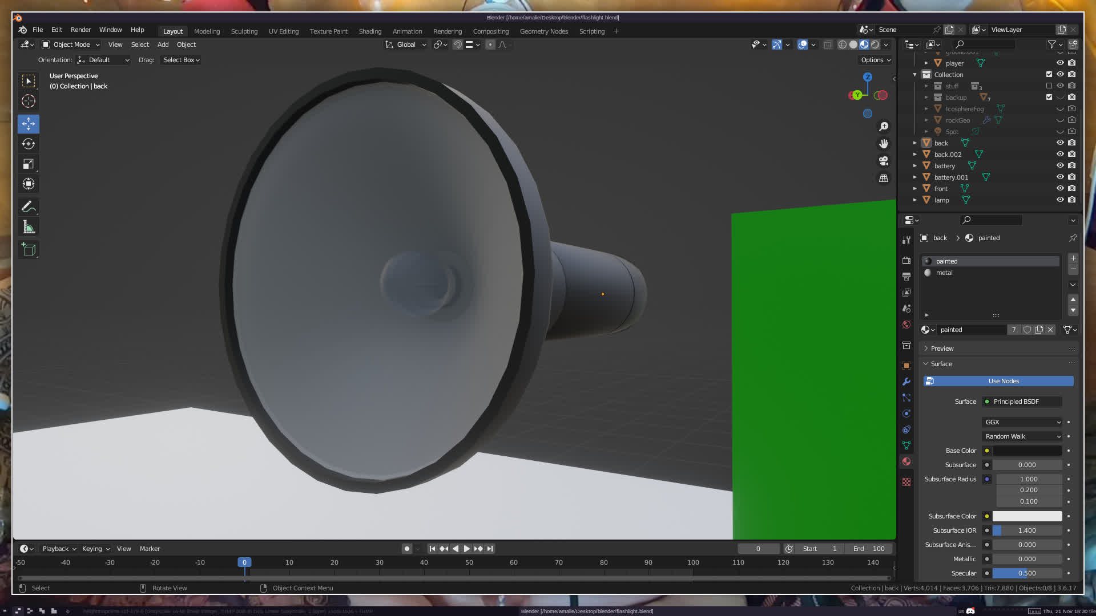Expand the Preview panel
1096x616 pixels.
(x=942, y=348)
